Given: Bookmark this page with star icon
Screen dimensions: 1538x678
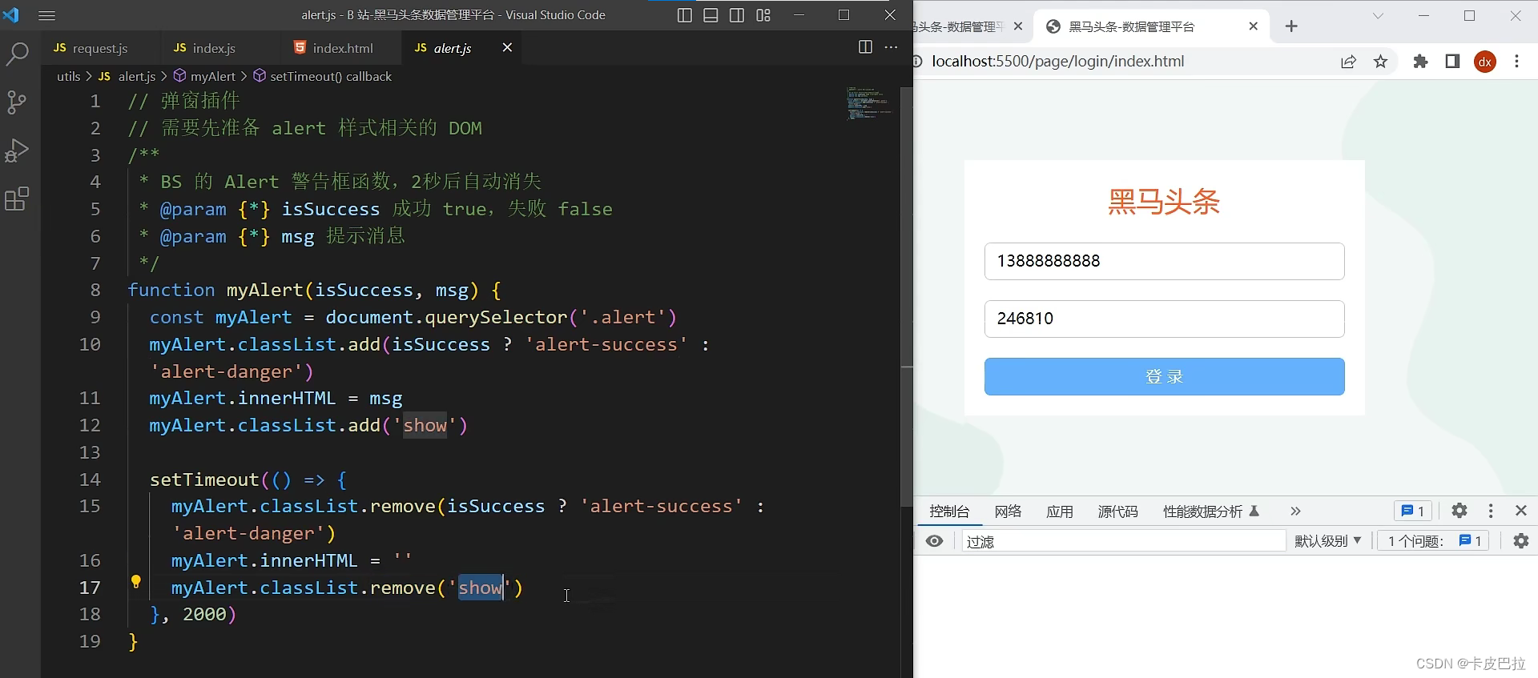Looking at the screenshot, I should (1380, 62).
